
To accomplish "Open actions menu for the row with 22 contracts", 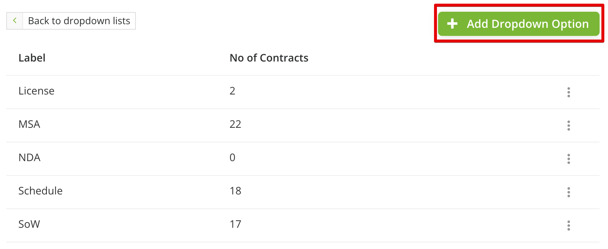I will point(569,126).
